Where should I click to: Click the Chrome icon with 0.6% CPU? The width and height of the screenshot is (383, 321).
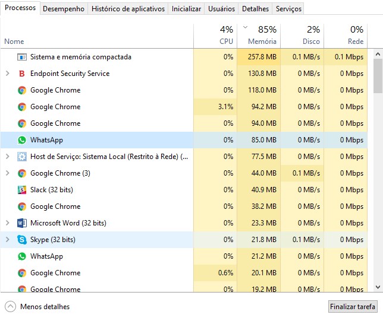(22, 273)
